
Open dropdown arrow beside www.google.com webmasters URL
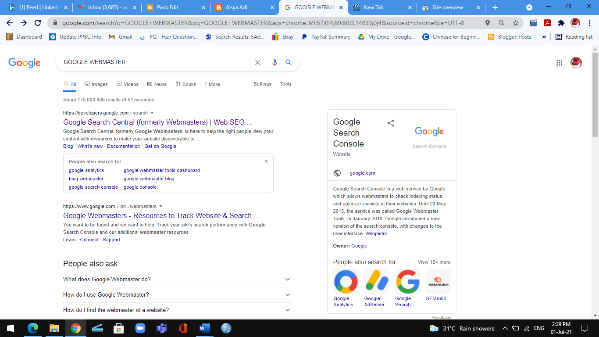pyautogui.click(x=161, y=206)
